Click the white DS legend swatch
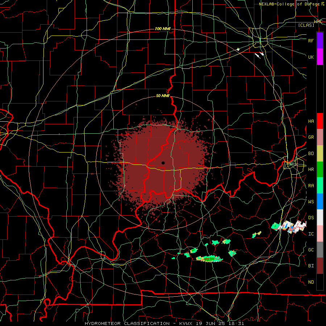Image resolution: width=326 pixels, height=326 pixels. pos(320,217)
